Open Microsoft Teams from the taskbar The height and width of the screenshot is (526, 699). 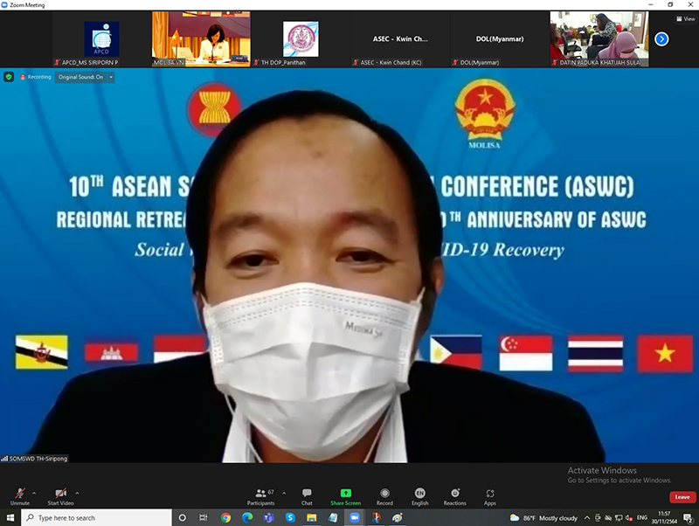point(268,517)
